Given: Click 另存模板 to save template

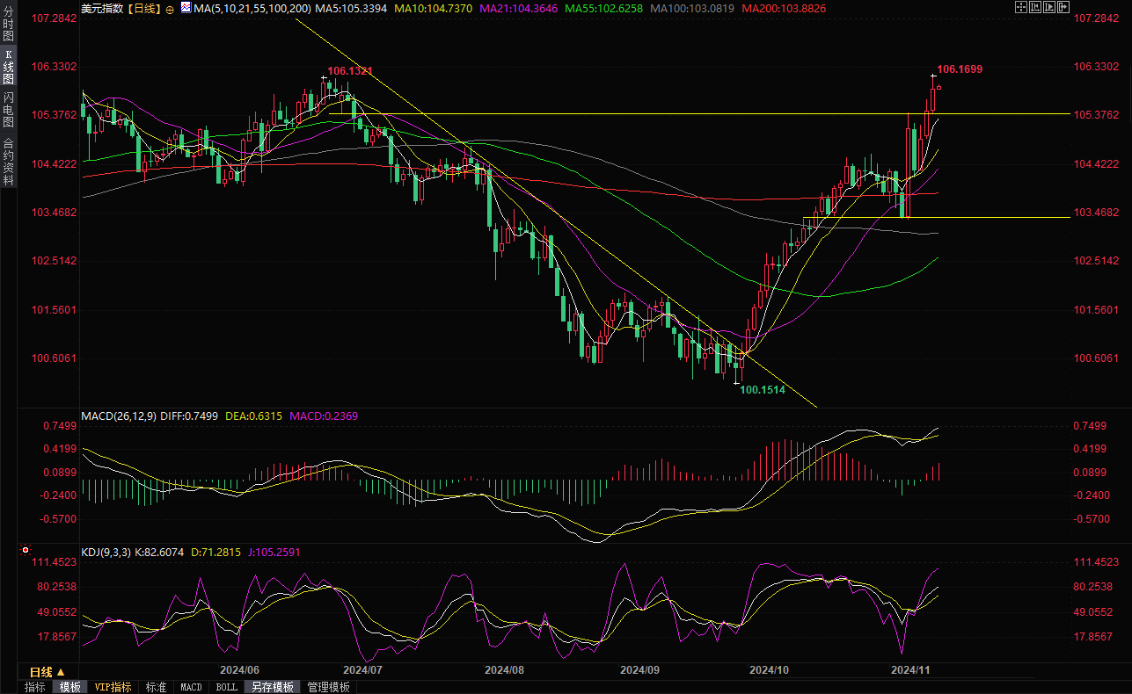Looking at the screenshot, I should tap(272, 687).
